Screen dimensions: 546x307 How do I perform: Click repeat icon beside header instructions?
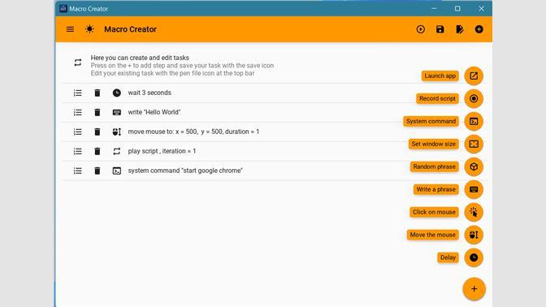point(78,63)
